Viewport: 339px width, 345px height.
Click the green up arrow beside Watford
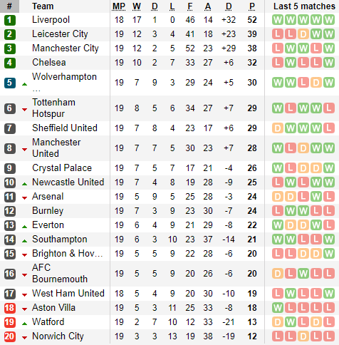pyautogui.click(x=24, y=324)
